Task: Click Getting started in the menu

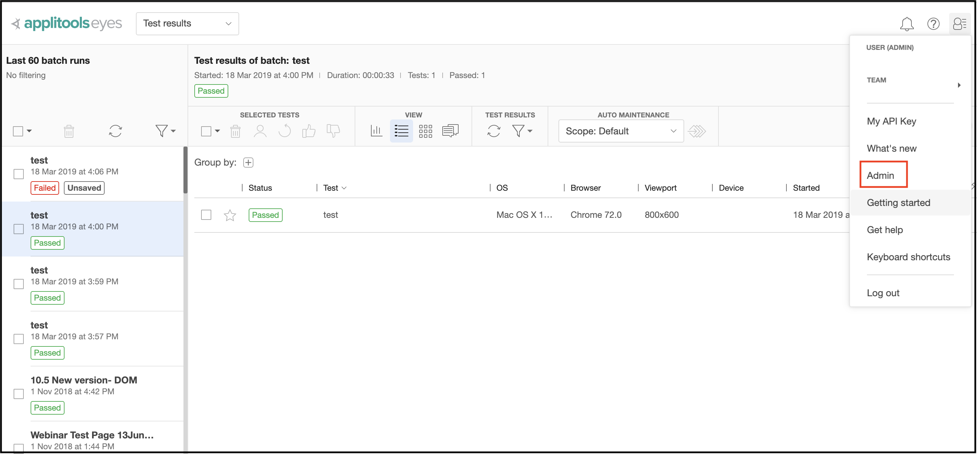Action: point(899,202)
